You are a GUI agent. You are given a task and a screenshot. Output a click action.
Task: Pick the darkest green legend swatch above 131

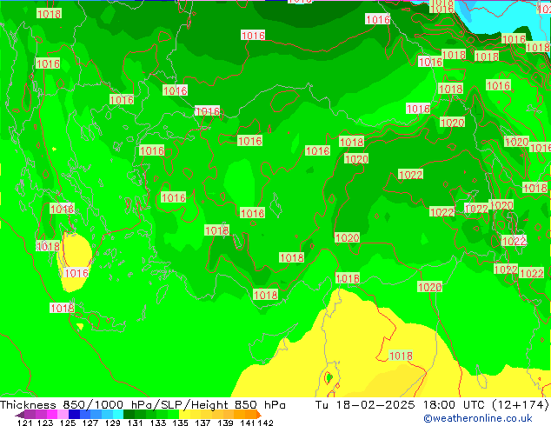tap(129, 415)
